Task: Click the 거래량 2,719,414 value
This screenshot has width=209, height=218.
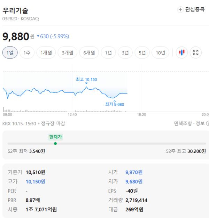Action: click(x=136, y=200)
